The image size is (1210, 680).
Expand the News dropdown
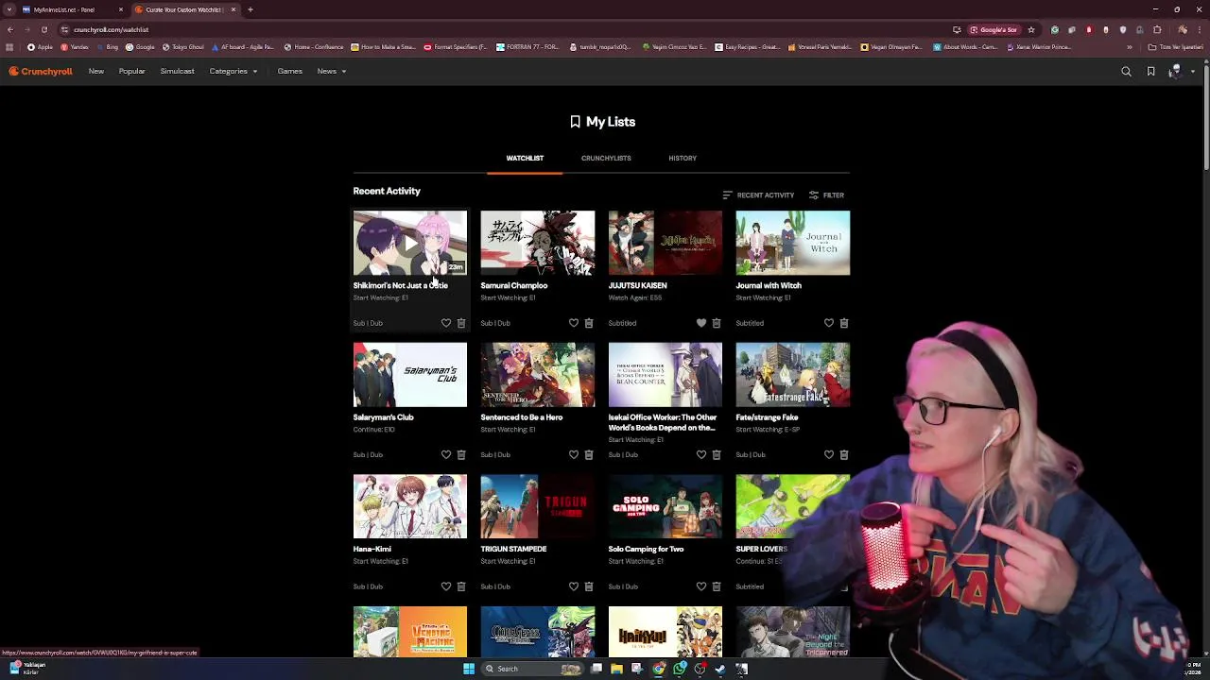[332, 71]
